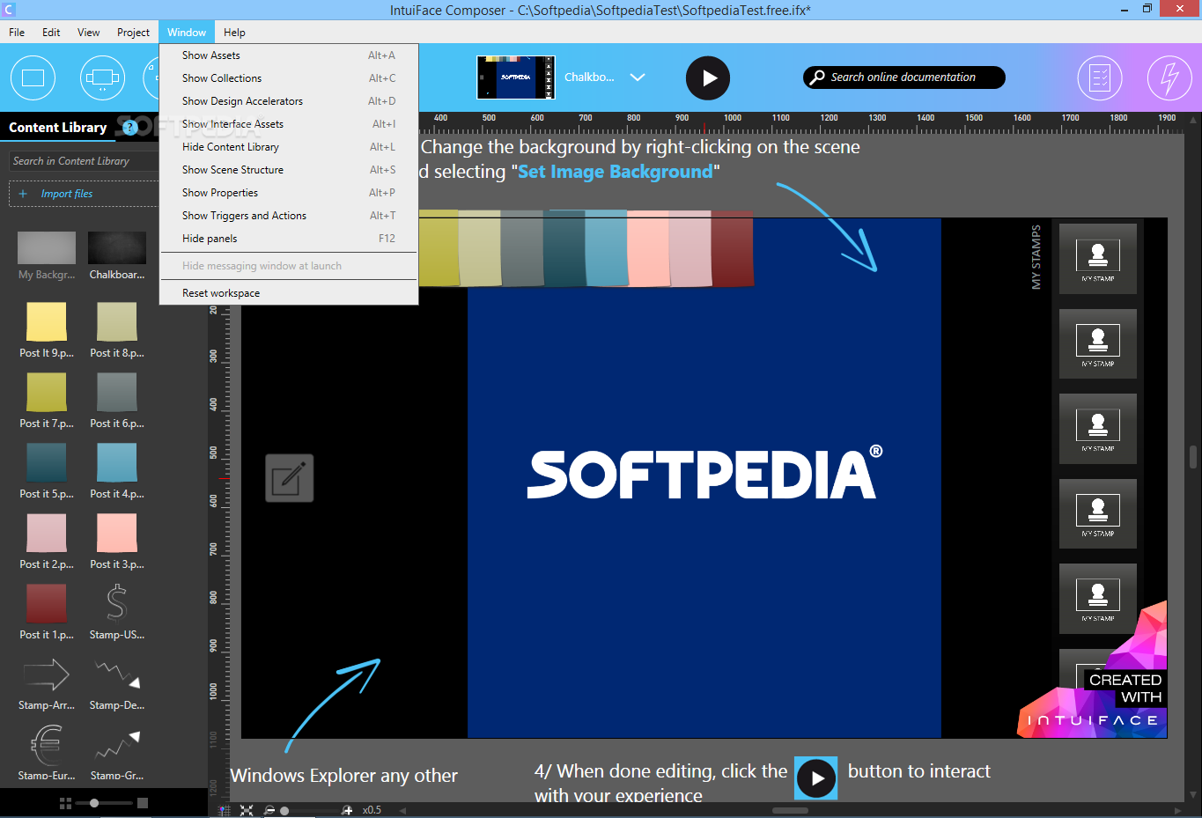Choose Show Scene Structure entry
This screenshot has height=818, width=1202.
pos(289,170)
